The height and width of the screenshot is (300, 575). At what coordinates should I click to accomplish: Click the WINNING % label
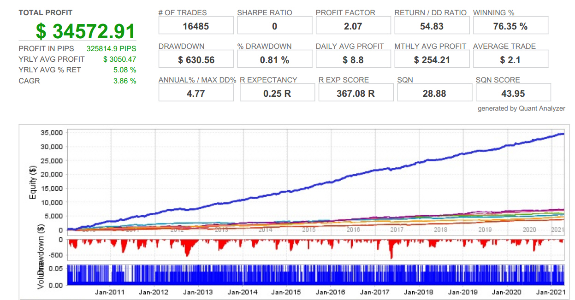[494, 13]
